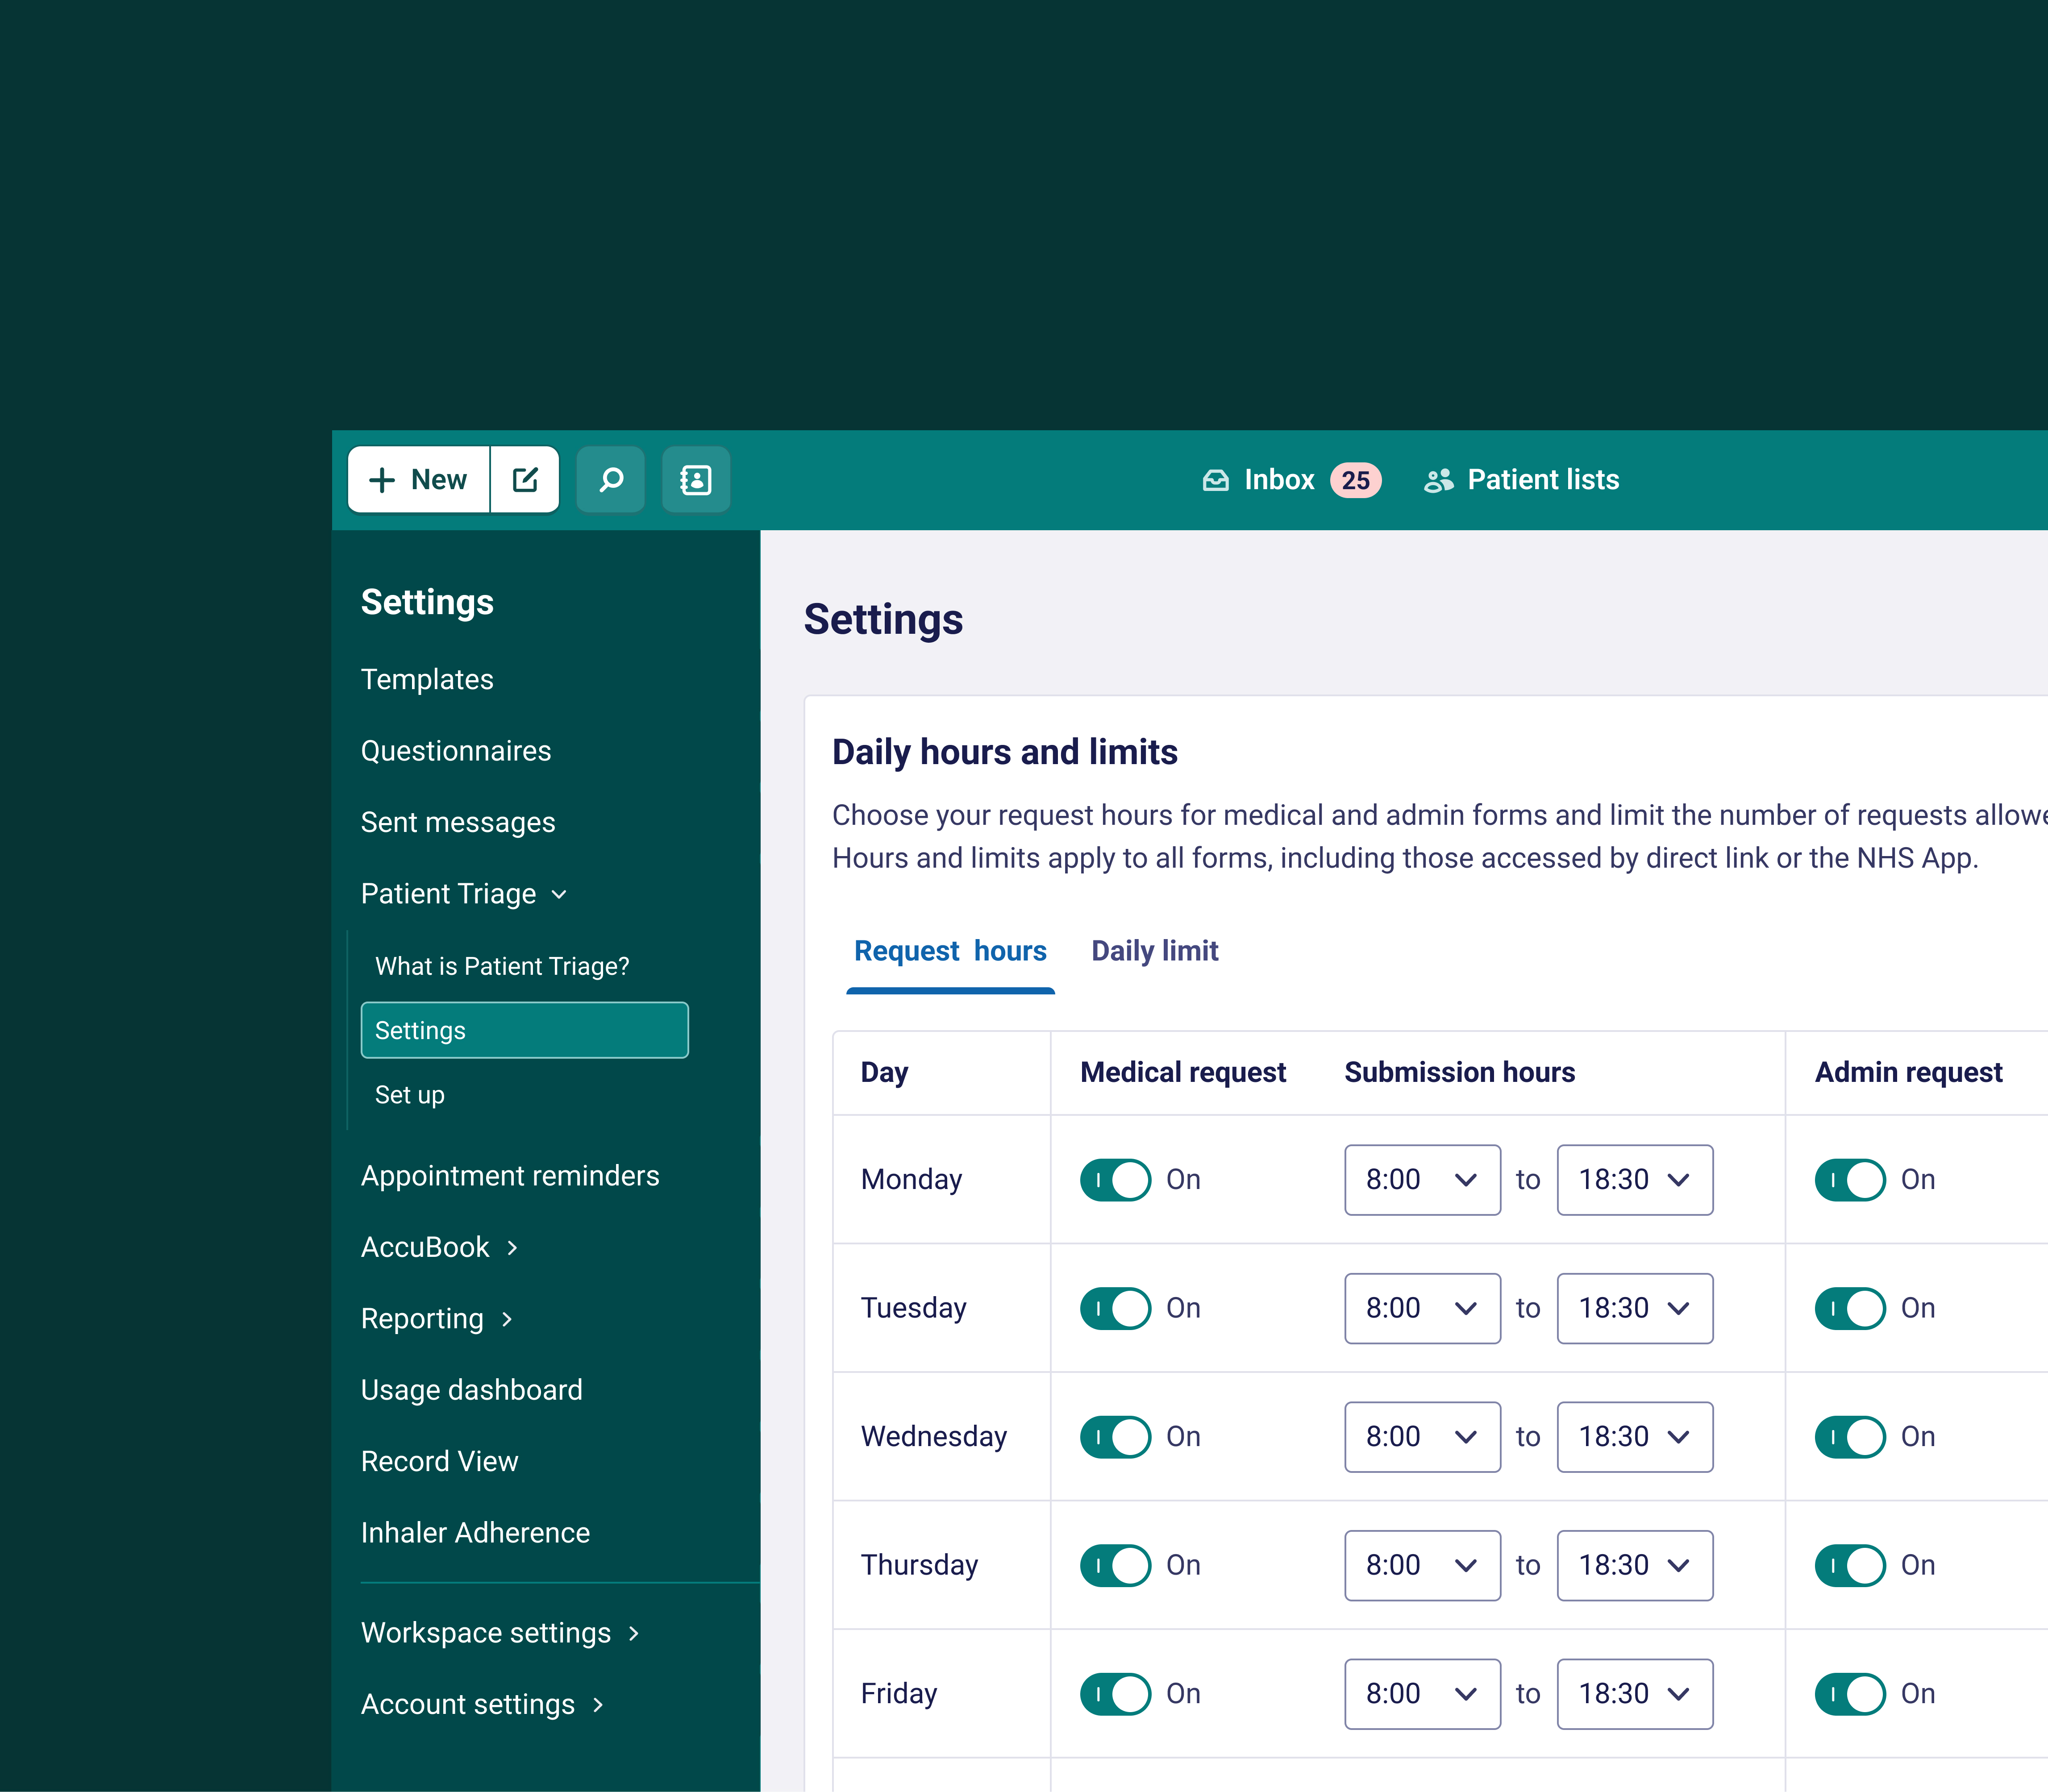Toggle Thursday medical request switch
Screen dimensions: 2048x1792
(1115, 1566)
